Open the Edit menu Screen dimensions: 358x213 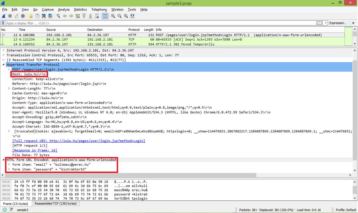pyautogui.click(x=14, y=9)
